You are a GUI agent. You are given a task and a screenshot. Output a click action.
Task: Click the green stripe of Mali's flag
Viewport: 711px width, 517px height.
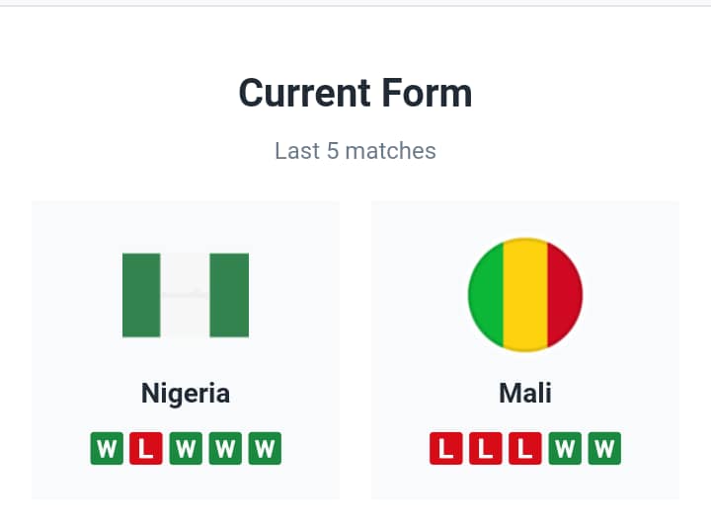click(487, 295)
